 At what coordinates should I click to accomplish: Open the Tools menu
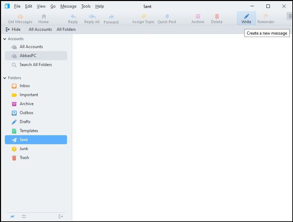click(86, 6)
